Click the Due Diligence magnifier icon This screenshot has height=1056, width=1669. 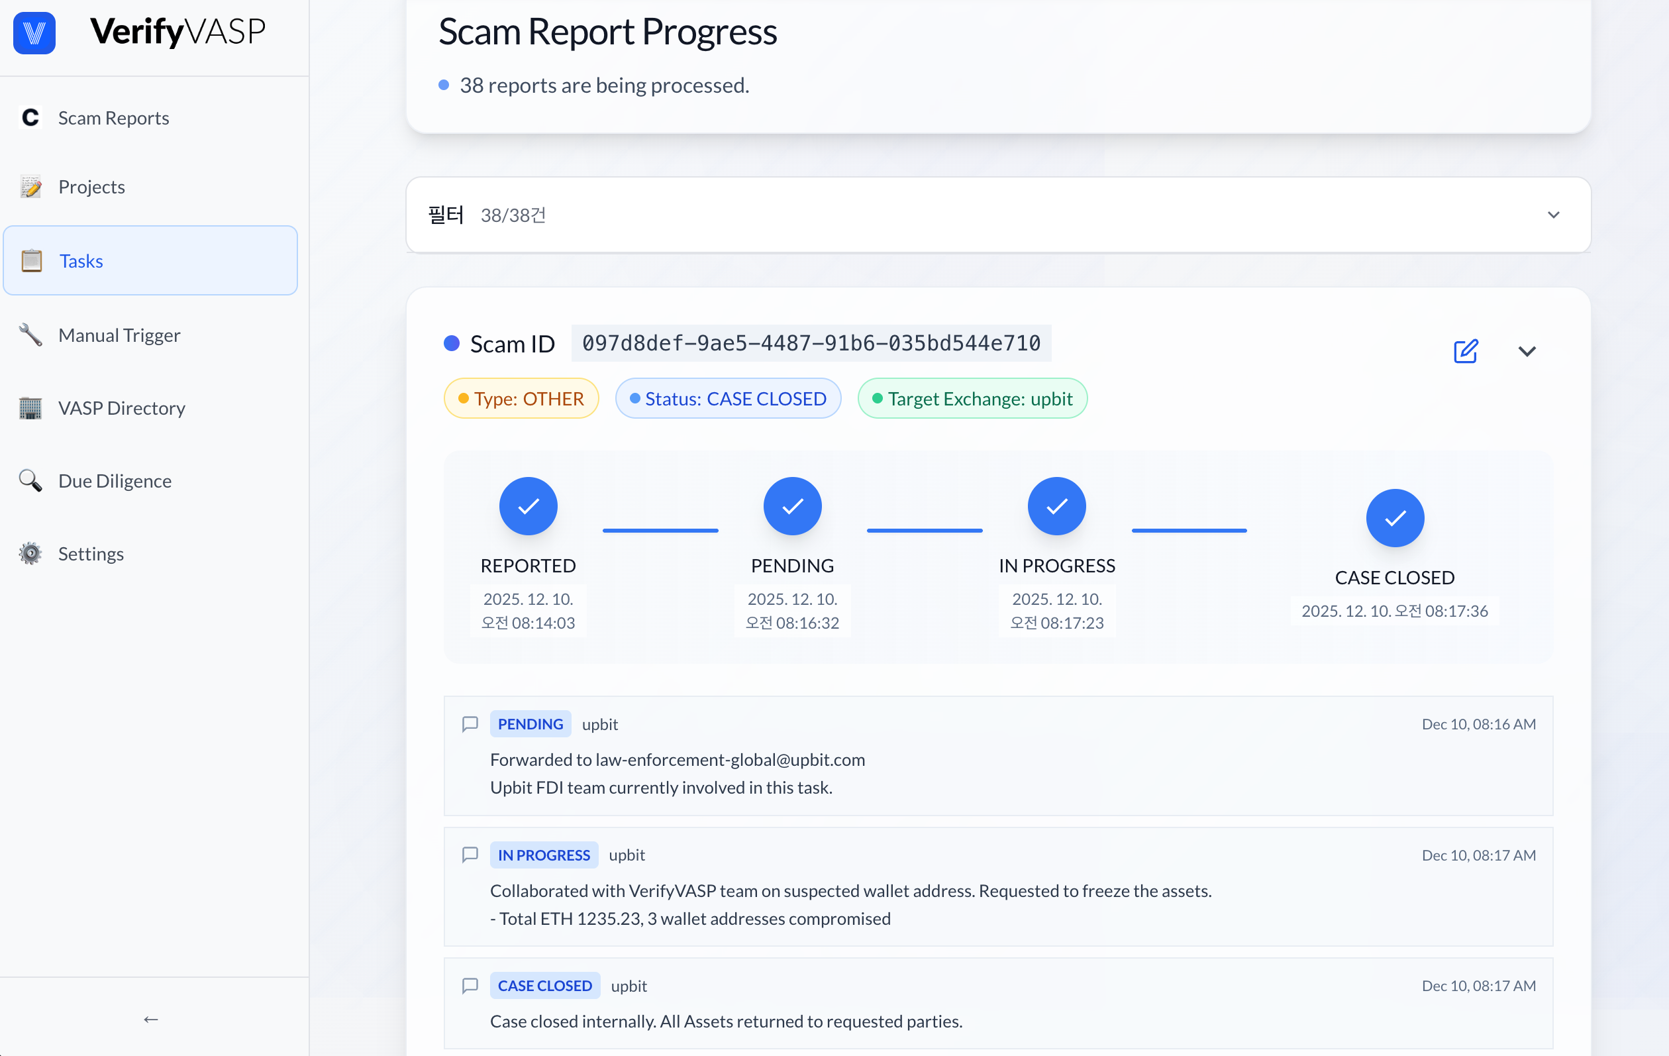(30, 480)
